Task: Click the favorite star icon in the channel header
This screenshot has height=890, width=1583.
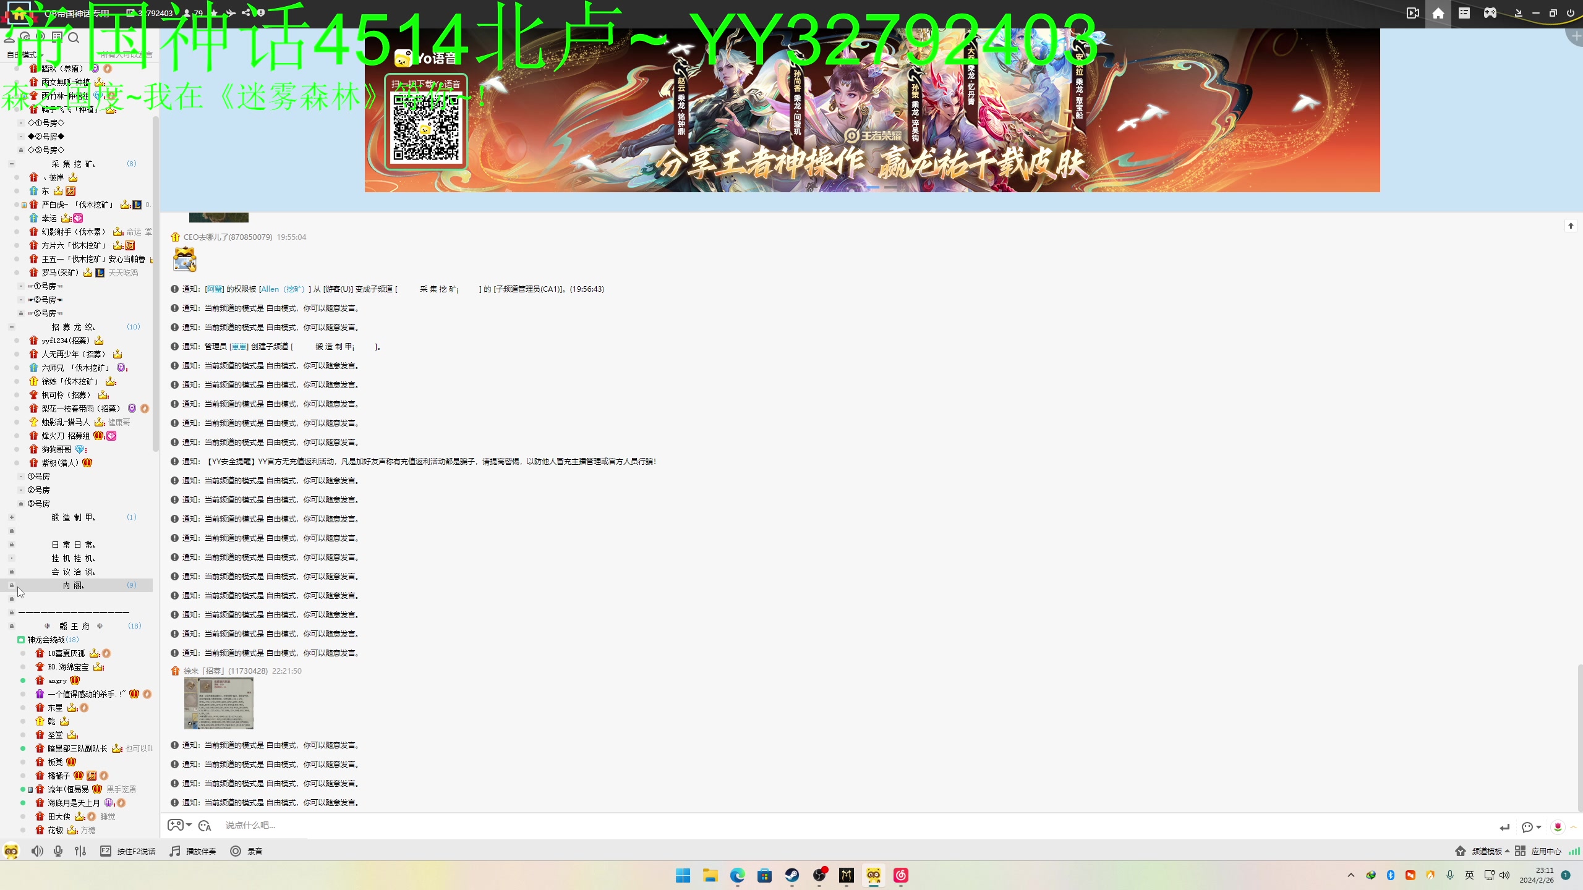Action: coord(214,12)
